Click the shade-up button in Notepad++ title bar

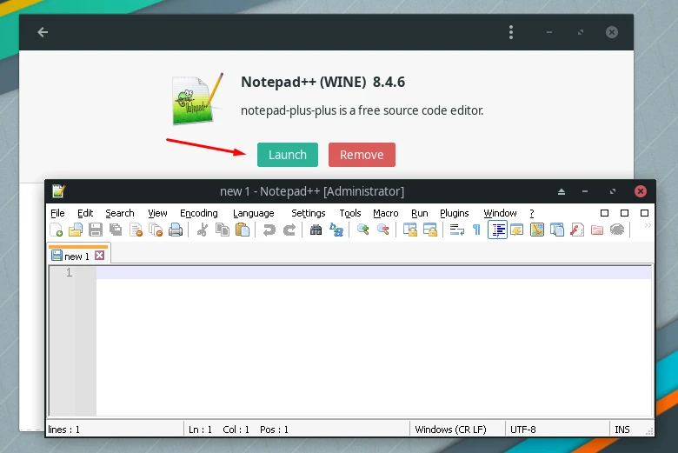click(x=562, y=191)
